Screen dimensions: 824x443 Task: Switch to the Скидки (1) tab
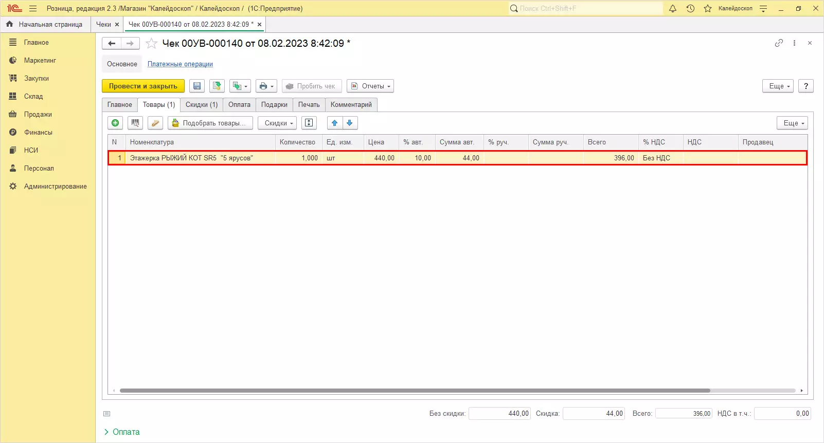pos(202,105)
